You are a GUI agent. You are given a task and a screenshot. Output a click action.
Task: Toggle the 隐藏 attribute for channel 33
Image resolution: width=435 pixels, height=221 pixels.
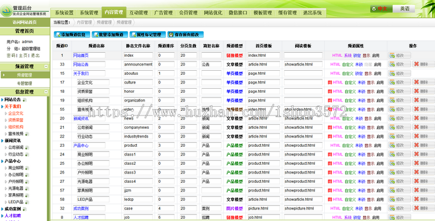click(368, 64)
